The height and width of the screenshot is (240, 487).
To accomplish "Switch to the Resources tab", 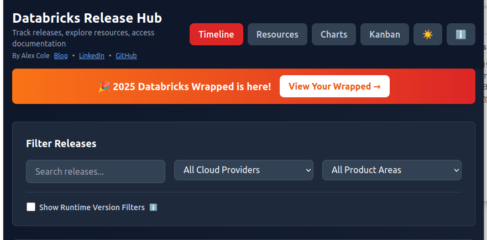I will click(x=277, y=34).
